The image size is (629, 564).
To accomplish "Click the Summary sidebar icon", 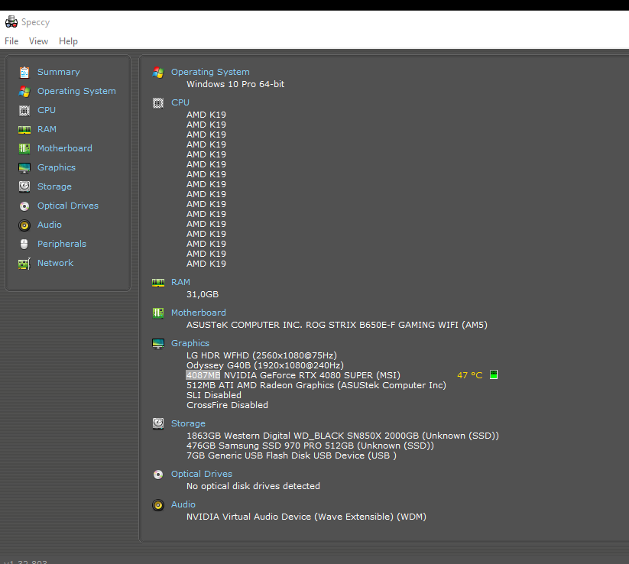I will tap(24, 72).
